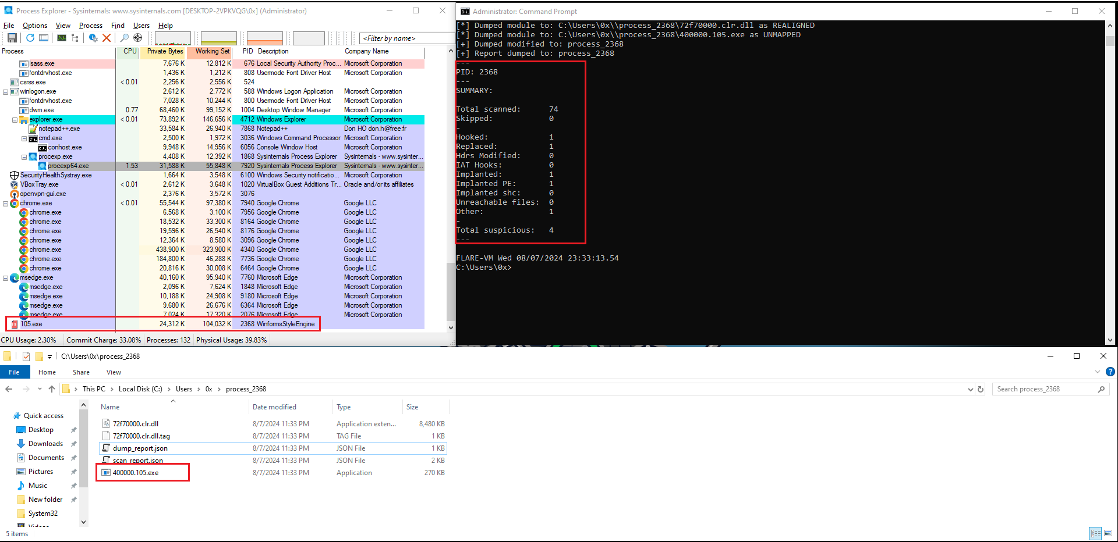Open the Help menu in Process Explorer
Image resolution: width=1118 pixels, height=542 pixels.
tap(165, 26)
